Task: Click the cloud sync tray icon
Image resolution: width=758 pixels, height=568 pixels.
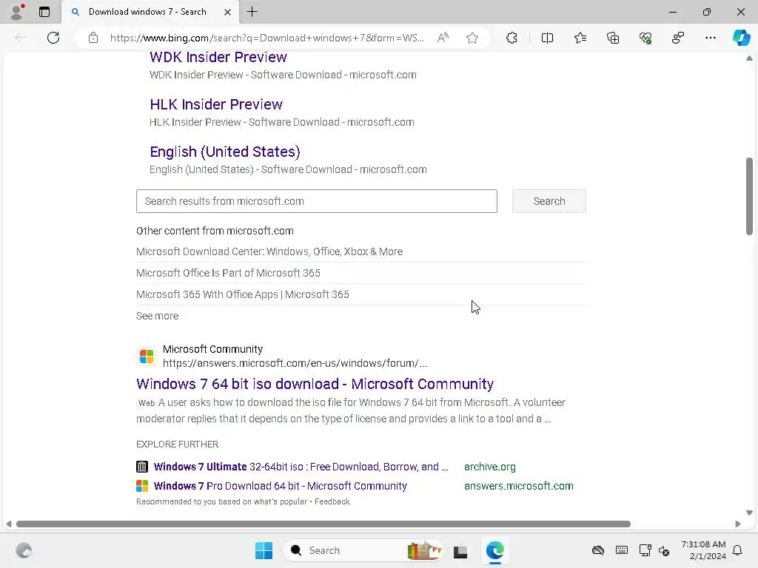Action: pos(598,550)
